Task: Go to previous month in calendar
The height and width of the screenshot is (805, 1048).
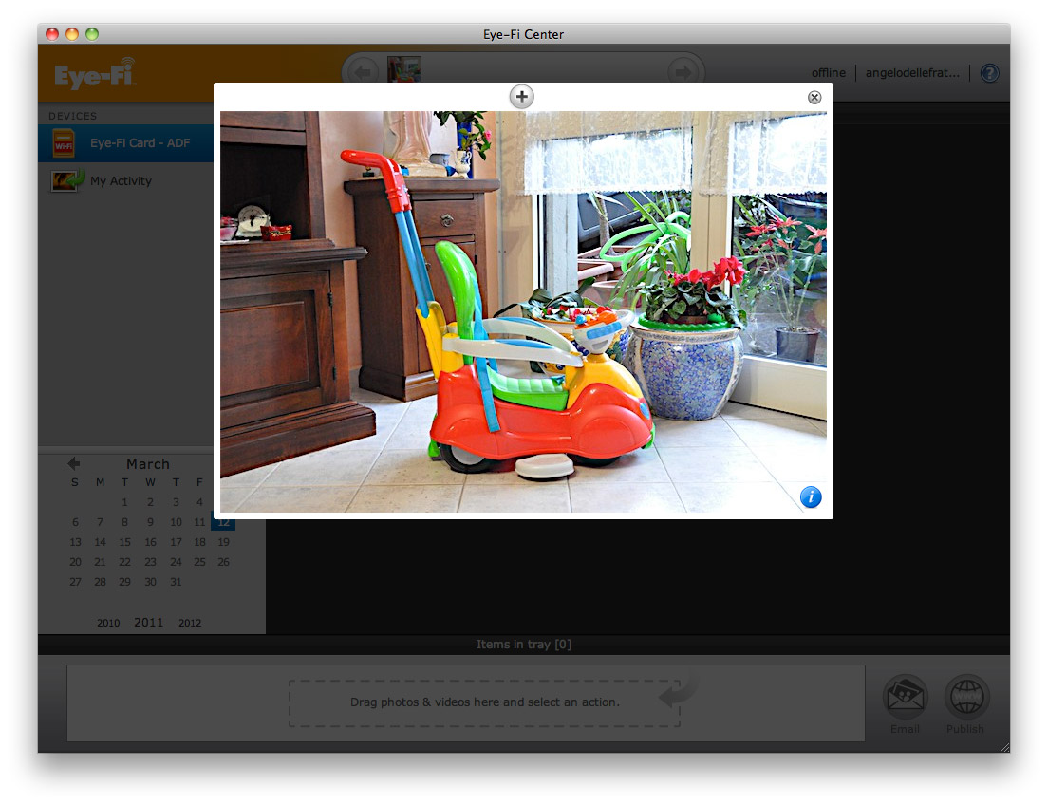Action: pyautogui.click(x=74, y=463)
